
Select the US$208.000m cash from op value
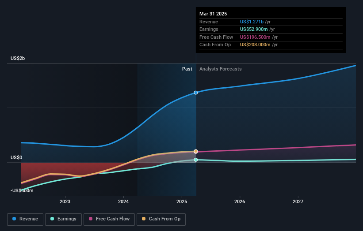coord(255,45)
